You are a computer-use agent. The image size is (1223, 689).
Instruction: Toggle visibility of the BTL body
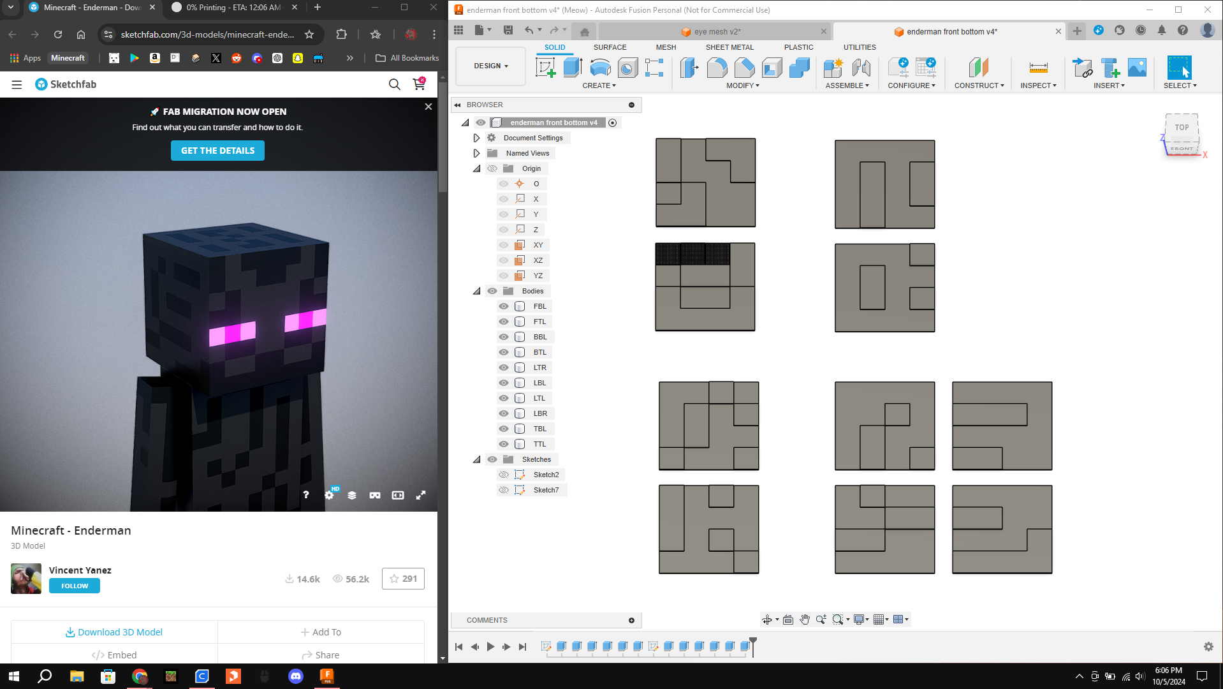(504, 352)
